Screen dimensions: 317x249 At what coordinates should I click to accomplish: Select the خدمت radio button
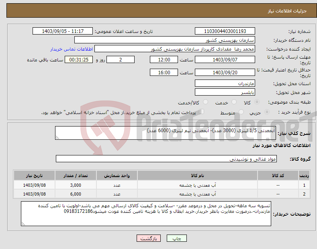(234, 102)
